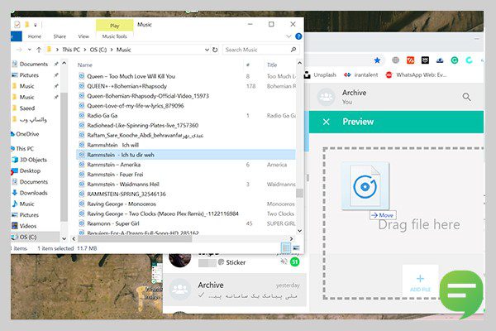Click navigation pane scroll down arrow

[x=64, y=238]
